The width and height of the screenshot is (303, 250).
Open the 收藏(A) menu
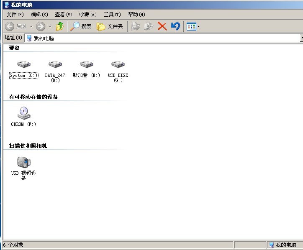88,15
